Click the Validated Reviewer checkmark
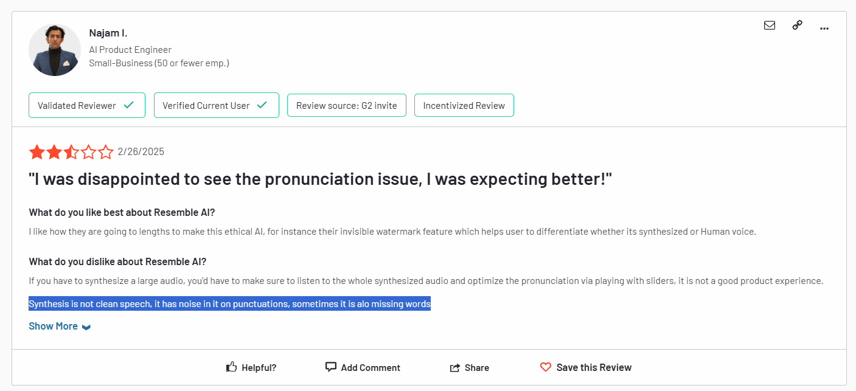Screen dimensions: 856x391 point(128,105)
